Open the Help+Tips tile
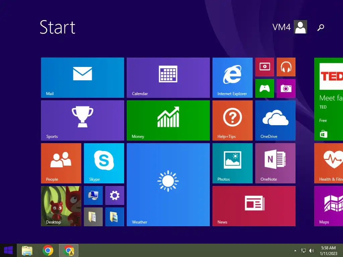Viewport: 343px width, 257px height. click(232, 120)
